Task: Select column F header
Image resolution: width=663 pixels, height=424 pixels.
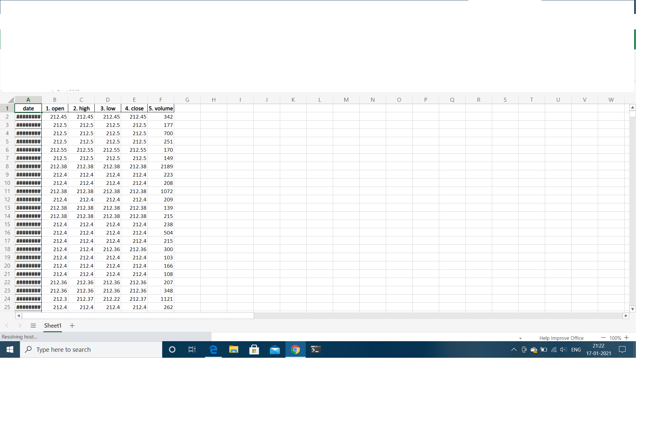Action: click(161, 100)
